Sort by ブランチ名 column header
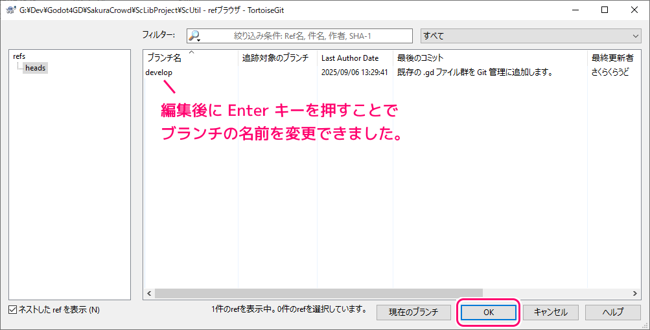Screen dimensions: 650x330 point(191,58)
